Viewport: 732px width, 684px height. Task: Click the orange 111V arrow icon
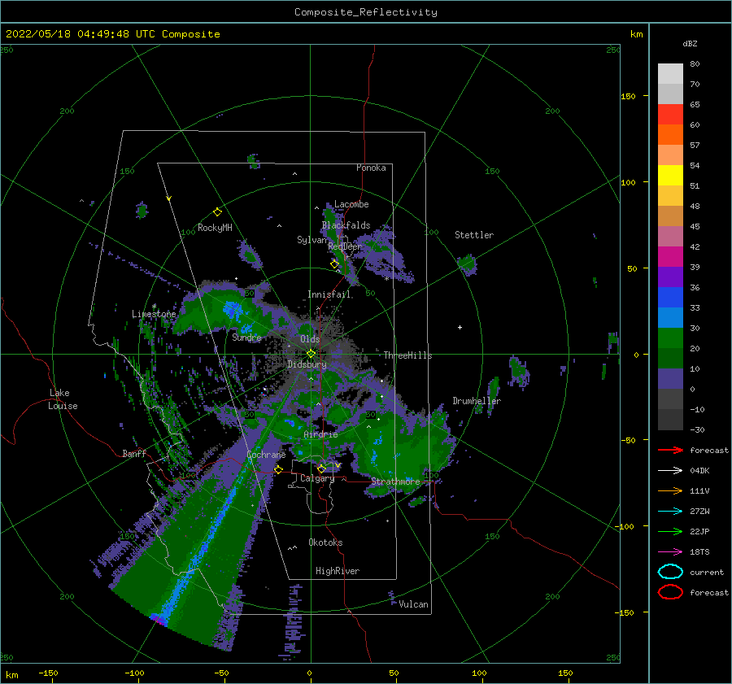[670, 490]
